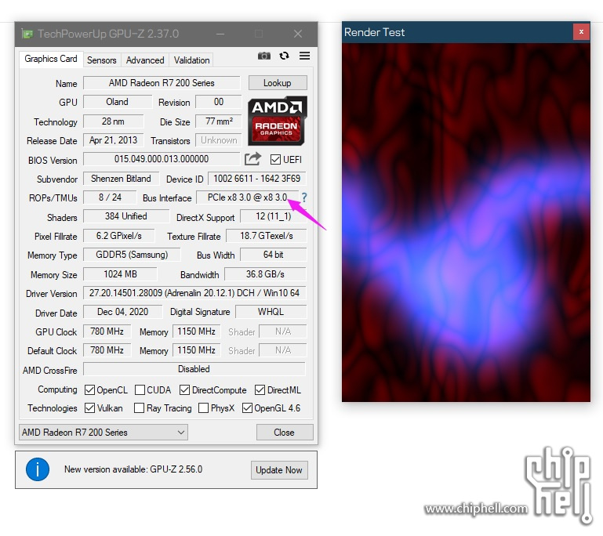Click the GPU field showing Oland

[118, 102]
